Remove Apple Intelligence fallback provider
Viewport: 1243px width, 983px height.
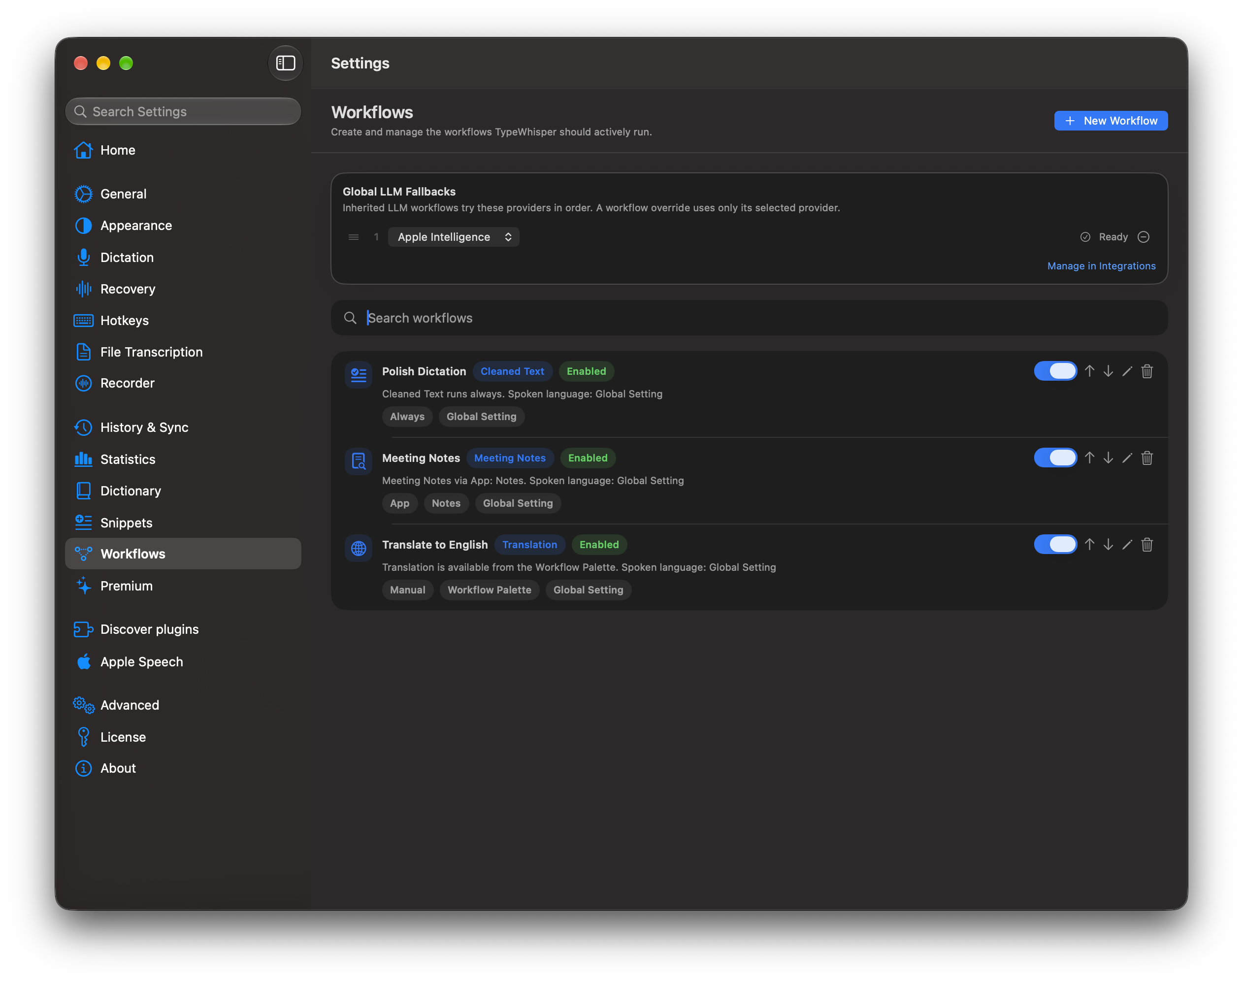[1144, 237]
